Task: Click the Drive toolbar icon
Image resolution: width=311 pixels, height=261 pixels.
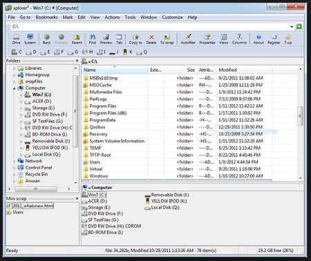Action: [x=16, y=39]
